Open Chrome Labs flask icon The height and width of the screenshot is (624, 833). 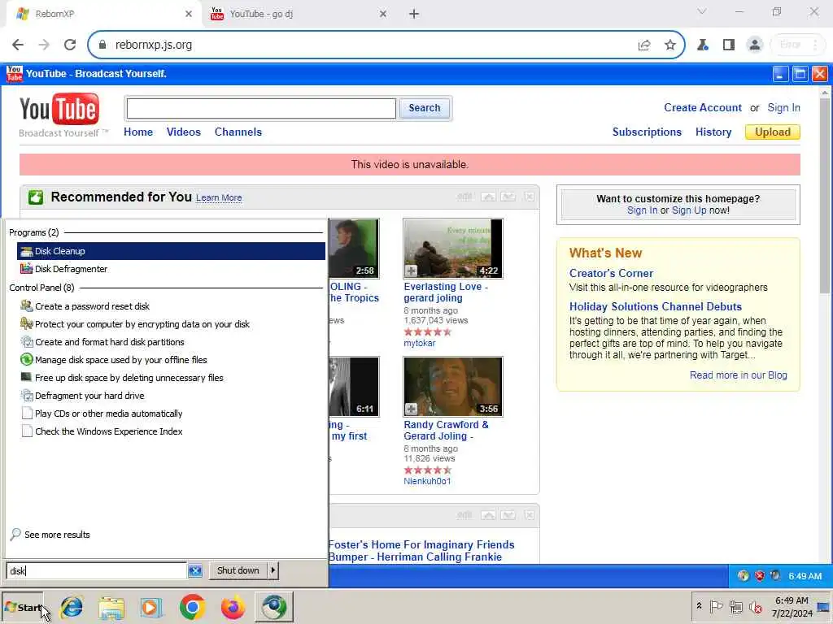[702, 45]
